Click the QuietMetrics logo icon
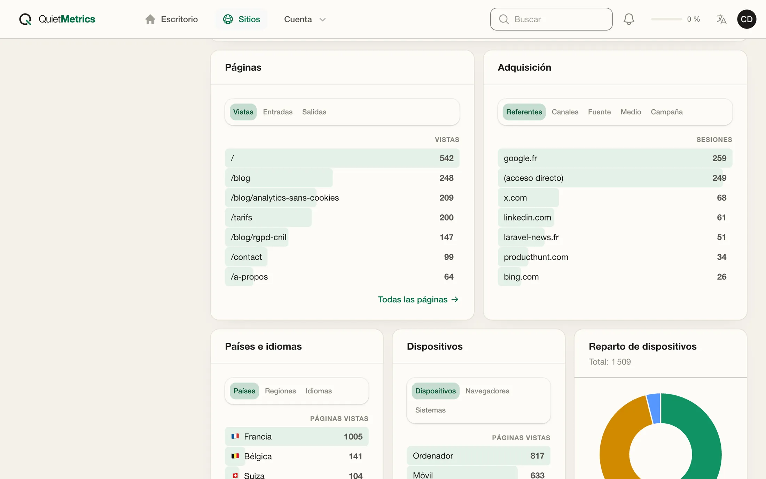 (x=25, y=19)
